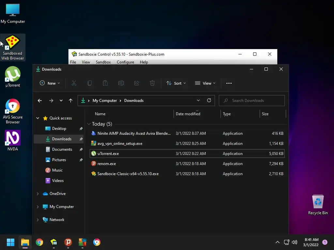Select Pictures under Quick access
334x250 pixels.
click(59, 160)
